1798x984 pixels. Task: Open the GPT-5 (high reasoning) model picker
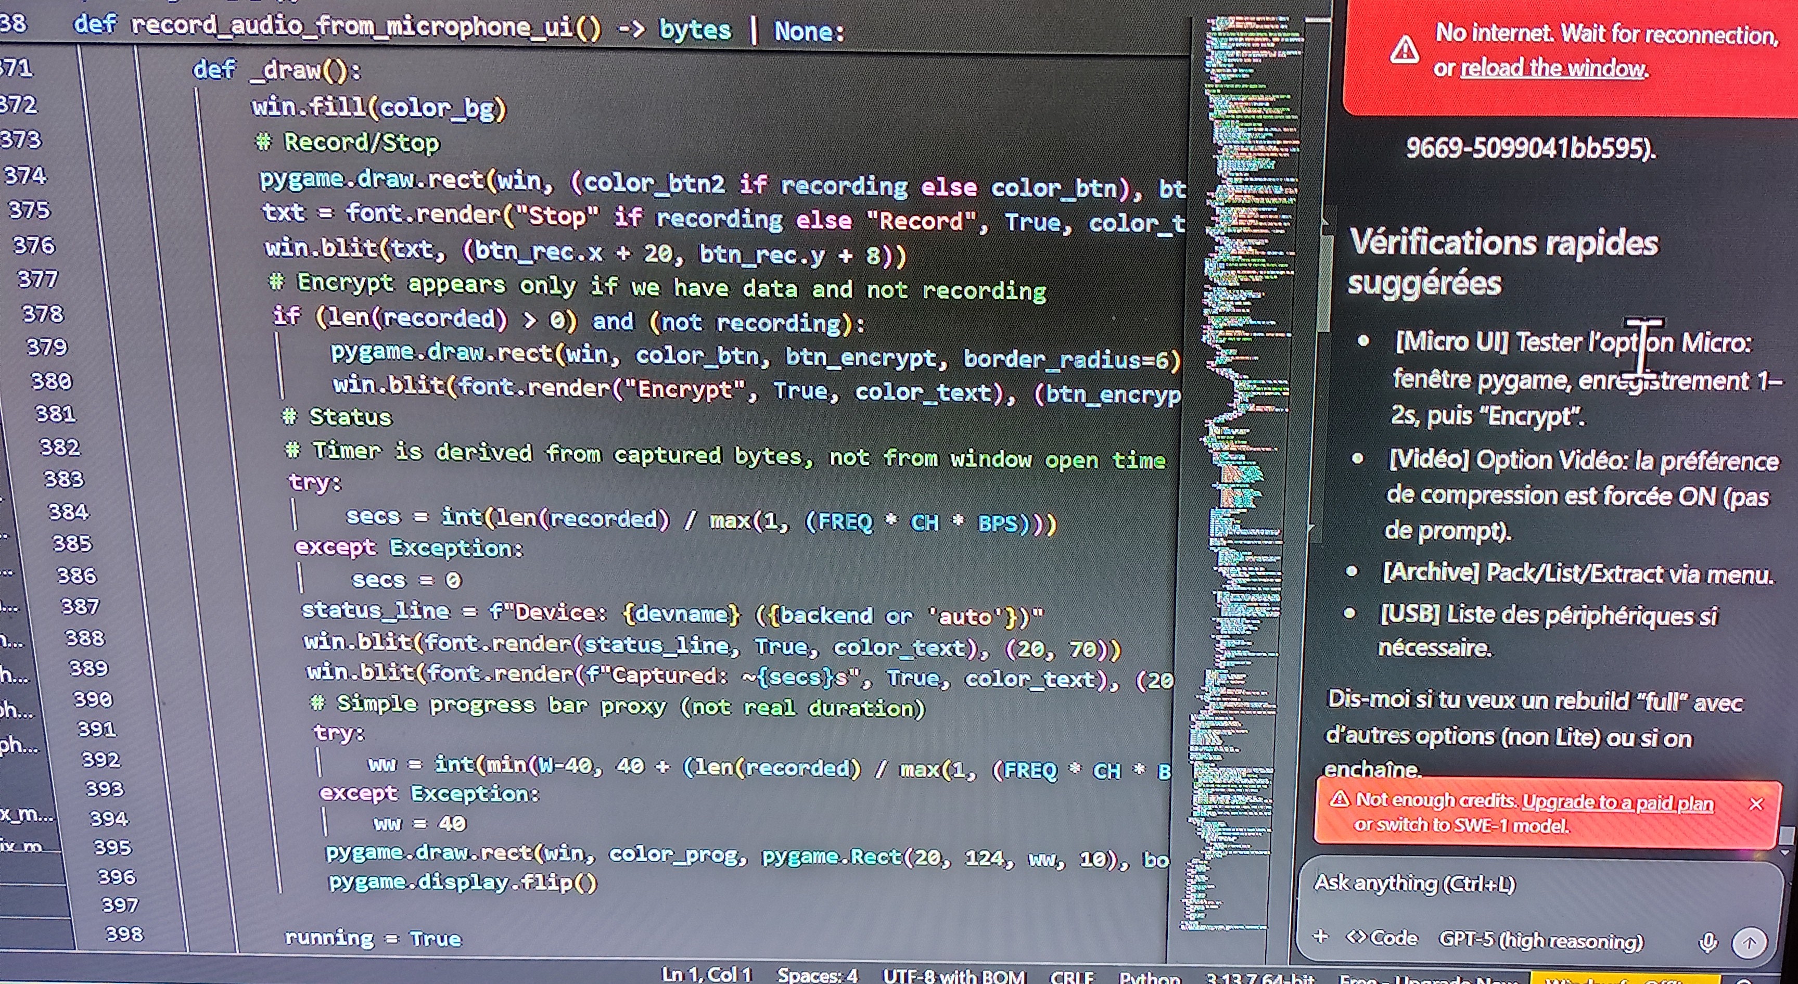click(1540, 941)
